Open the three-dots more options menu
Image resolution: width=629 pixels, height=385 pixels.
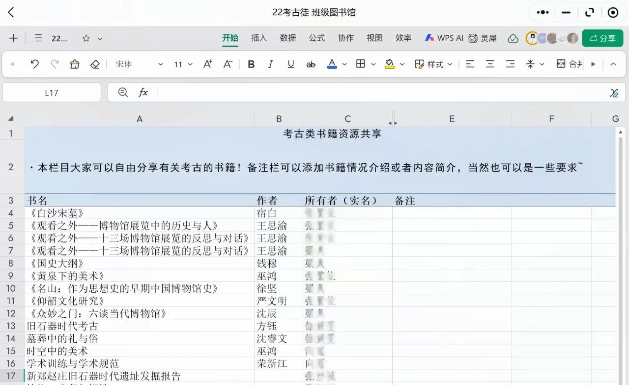[x=543, y=13]
